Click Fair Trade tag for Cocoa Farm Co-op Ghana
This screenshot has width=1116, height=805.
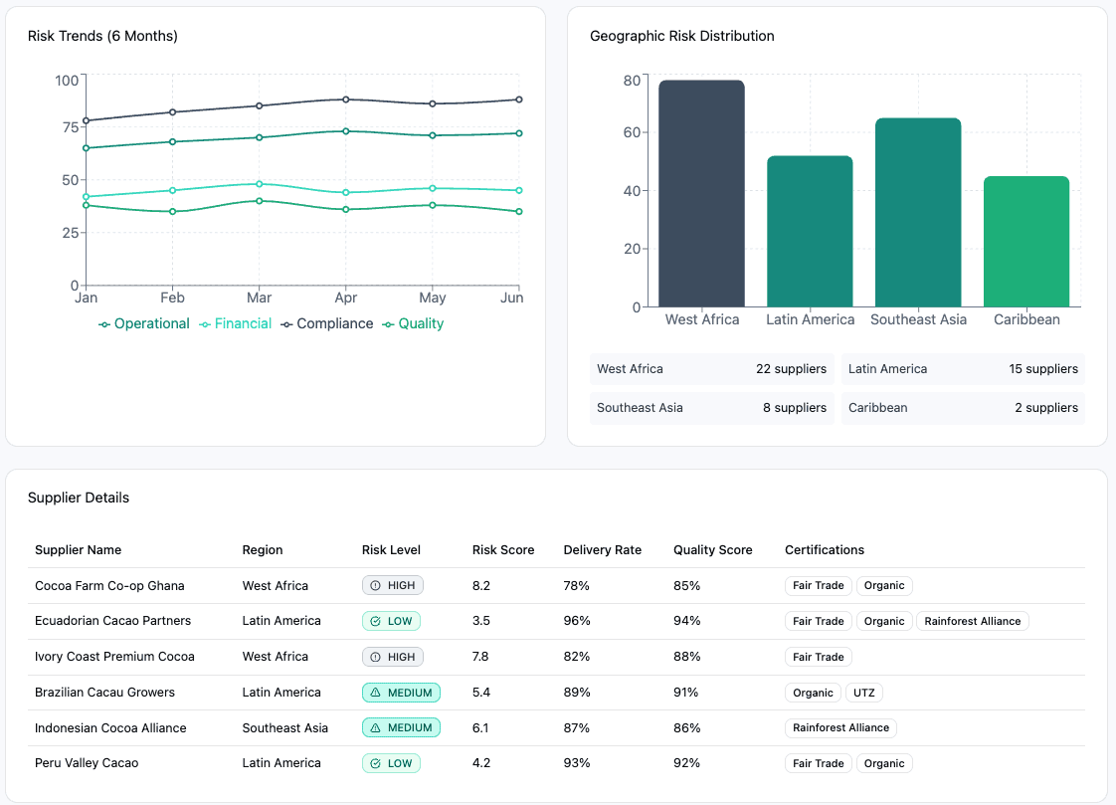click(819, 586)
